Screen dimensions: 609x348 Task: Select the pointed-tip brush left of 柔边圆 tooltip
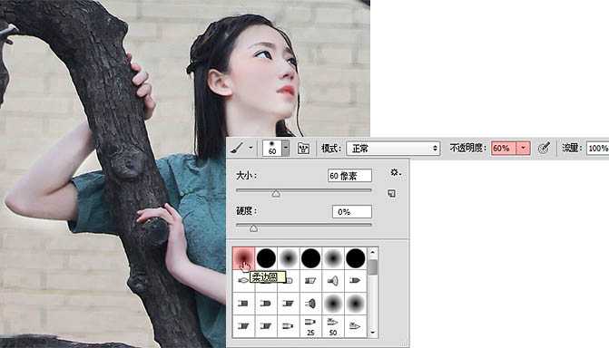pyautogui.click(x=242, y=280)
